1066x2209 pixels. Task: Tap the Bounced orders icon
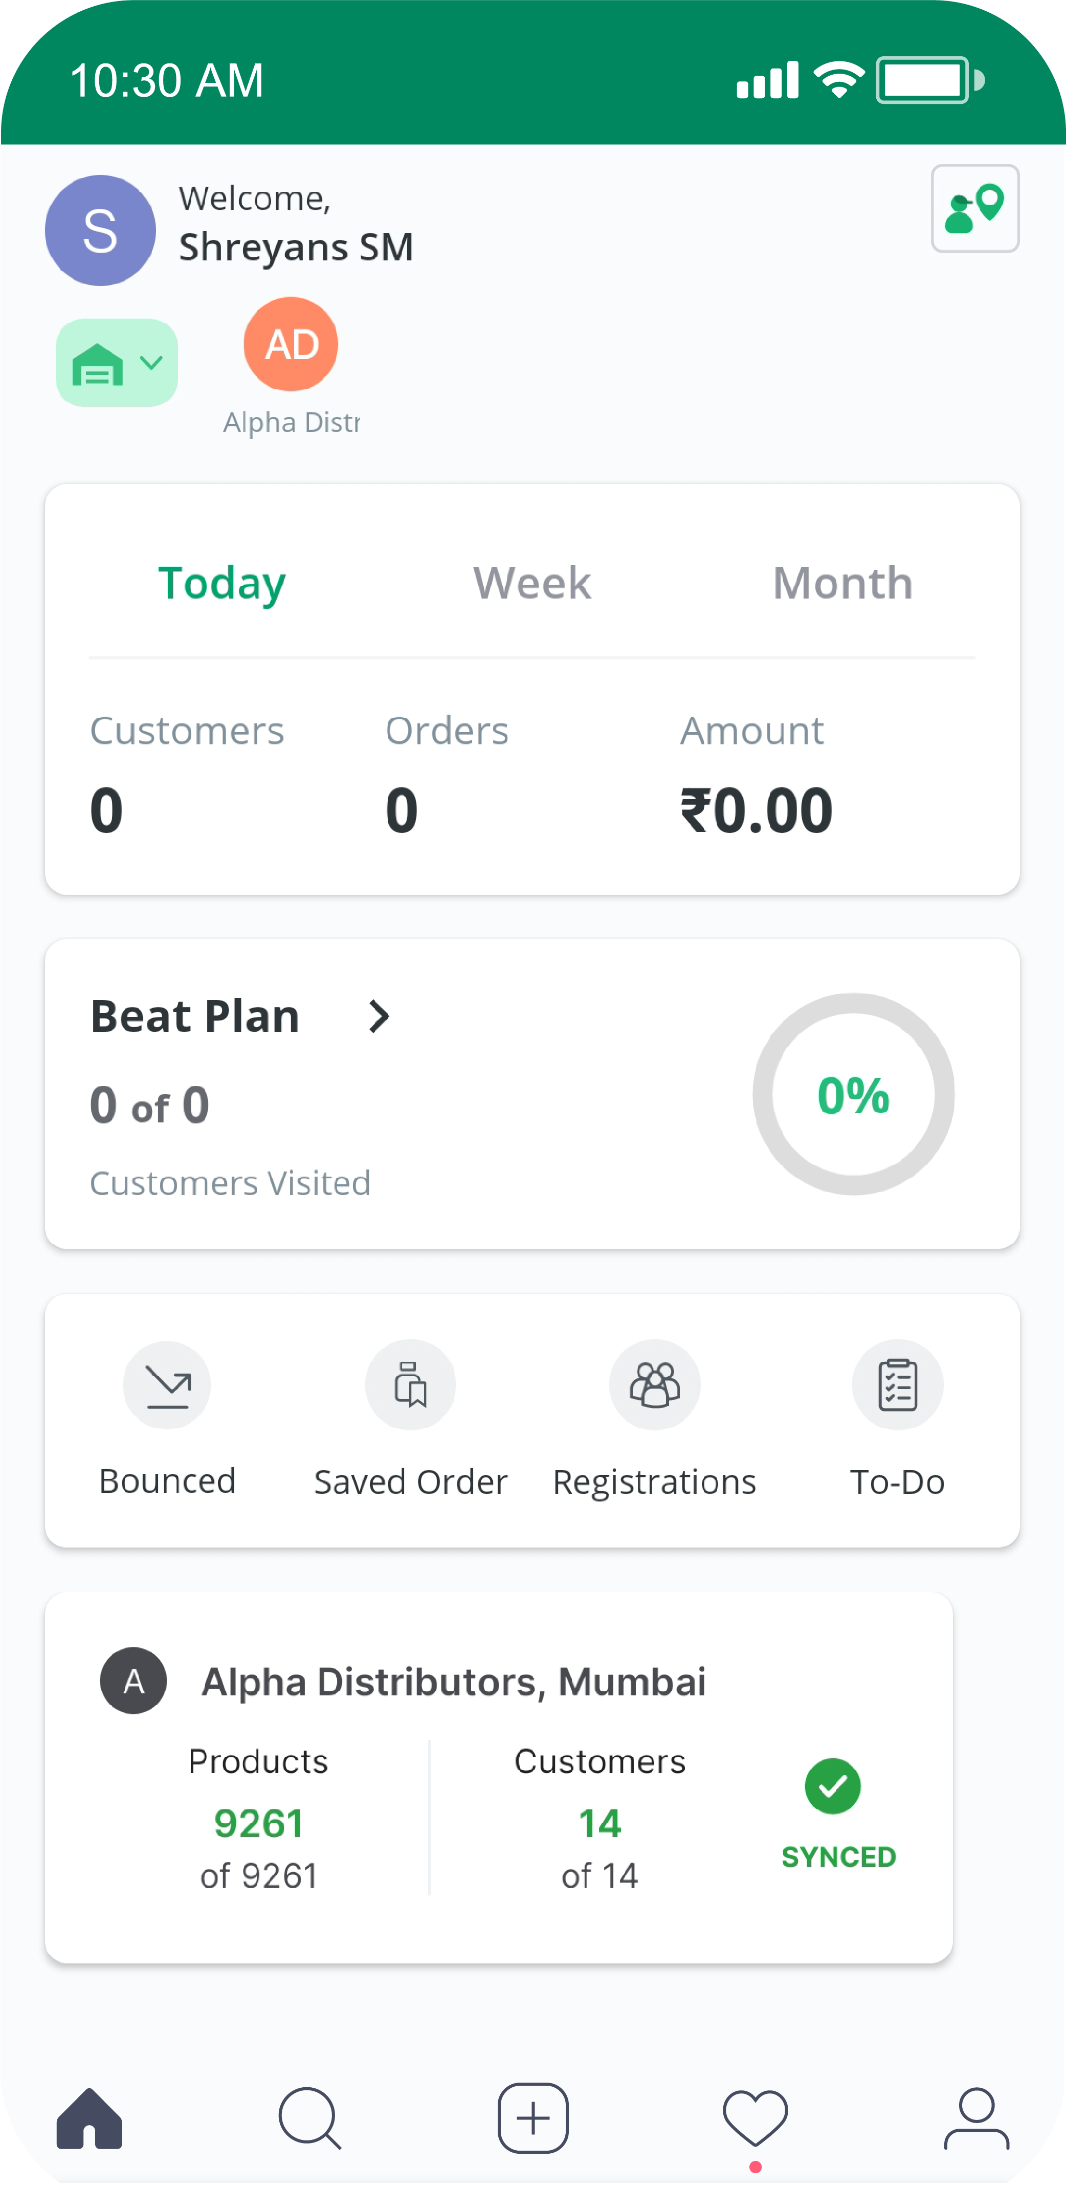click(167, 1384)
